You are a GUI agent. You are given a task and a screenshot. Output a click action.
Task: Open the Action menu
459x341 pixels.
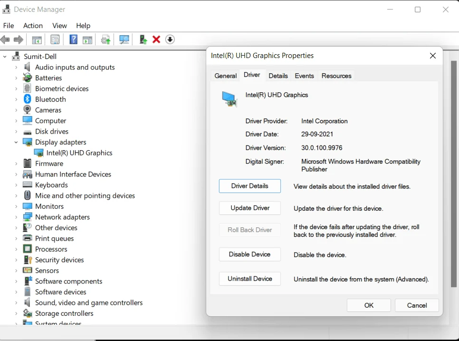pyautogui.click(x=33, y=26)
